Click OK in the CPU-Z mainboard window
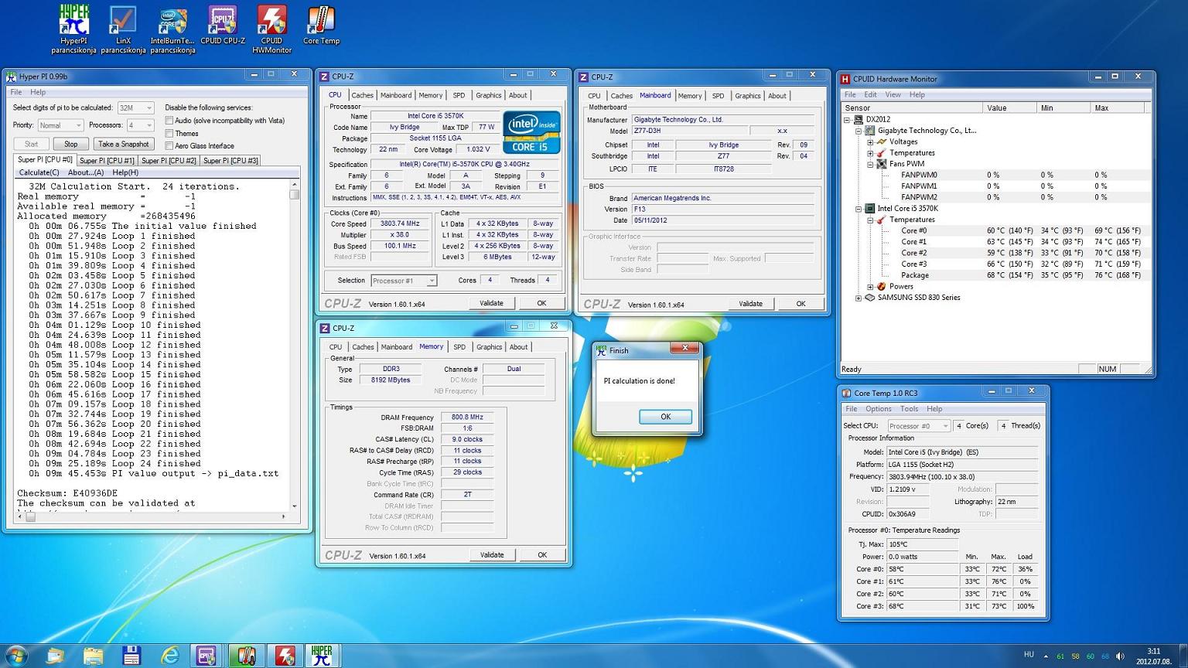Screen dimensions: 1188x668 pyautogui.click(x=801, y=304)
